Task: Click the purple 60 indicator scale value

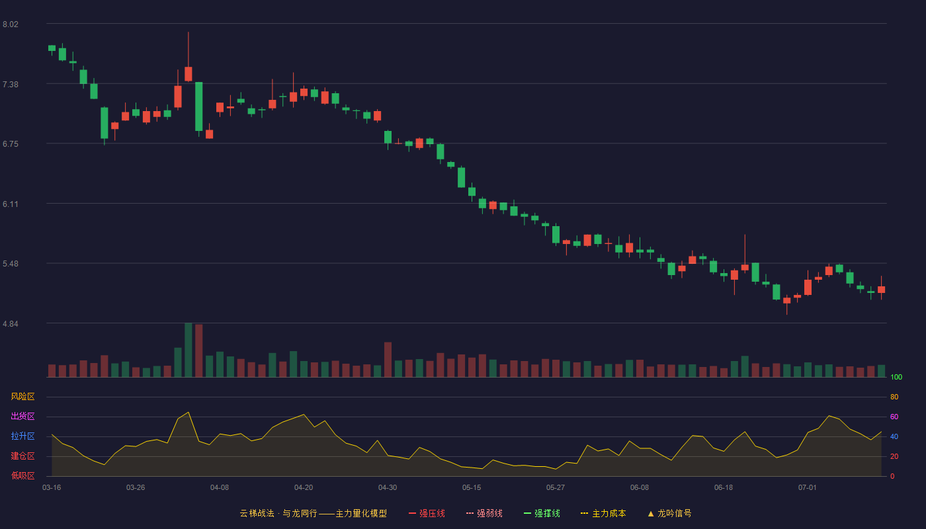Action: pos(894,417)
